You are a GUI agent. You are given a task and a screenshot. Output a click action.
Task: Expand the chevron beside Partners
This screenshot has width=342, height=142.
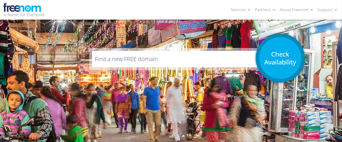tap(274, 10)
